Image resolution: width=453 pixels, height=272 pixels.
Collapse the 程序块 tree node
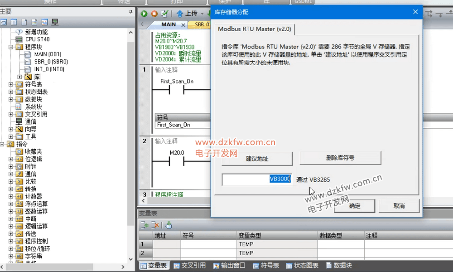pyautogui.click(x=11, y=47)
